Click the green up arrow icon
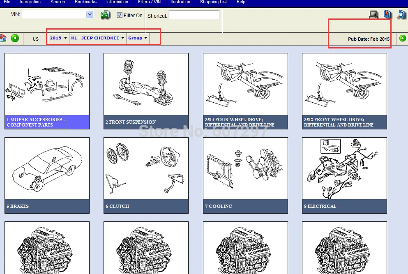The image size is (408, 274). click(403, 38)
